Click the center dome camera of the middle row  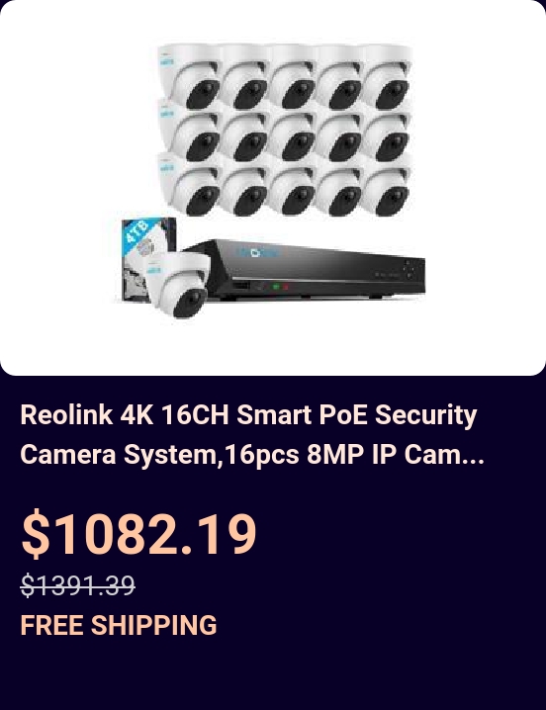point(292,134)
